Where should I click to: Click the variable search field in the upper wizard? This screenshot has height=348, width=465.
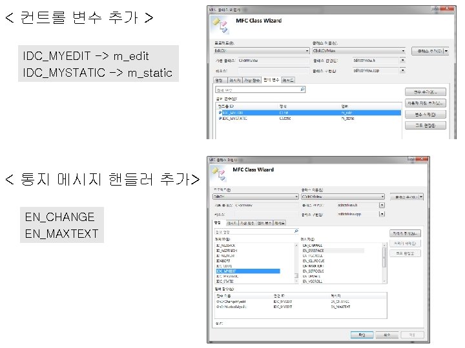(x=260, y=90)
